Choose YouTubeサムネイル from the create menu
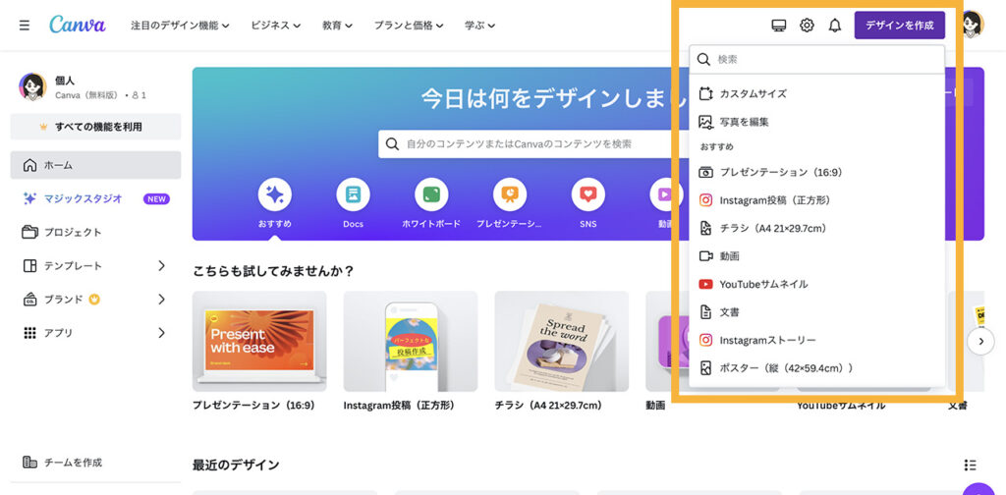The width and height of the screenshot is (1006, 495). [763, 284]
